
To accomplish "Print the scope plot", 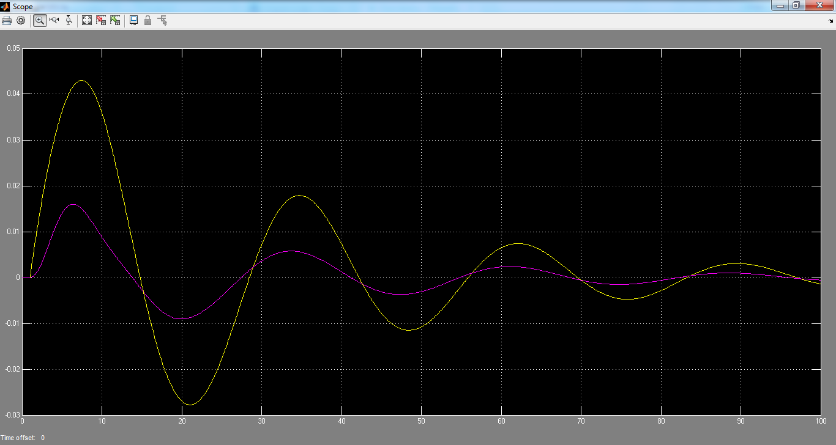I will click(7, 20).
